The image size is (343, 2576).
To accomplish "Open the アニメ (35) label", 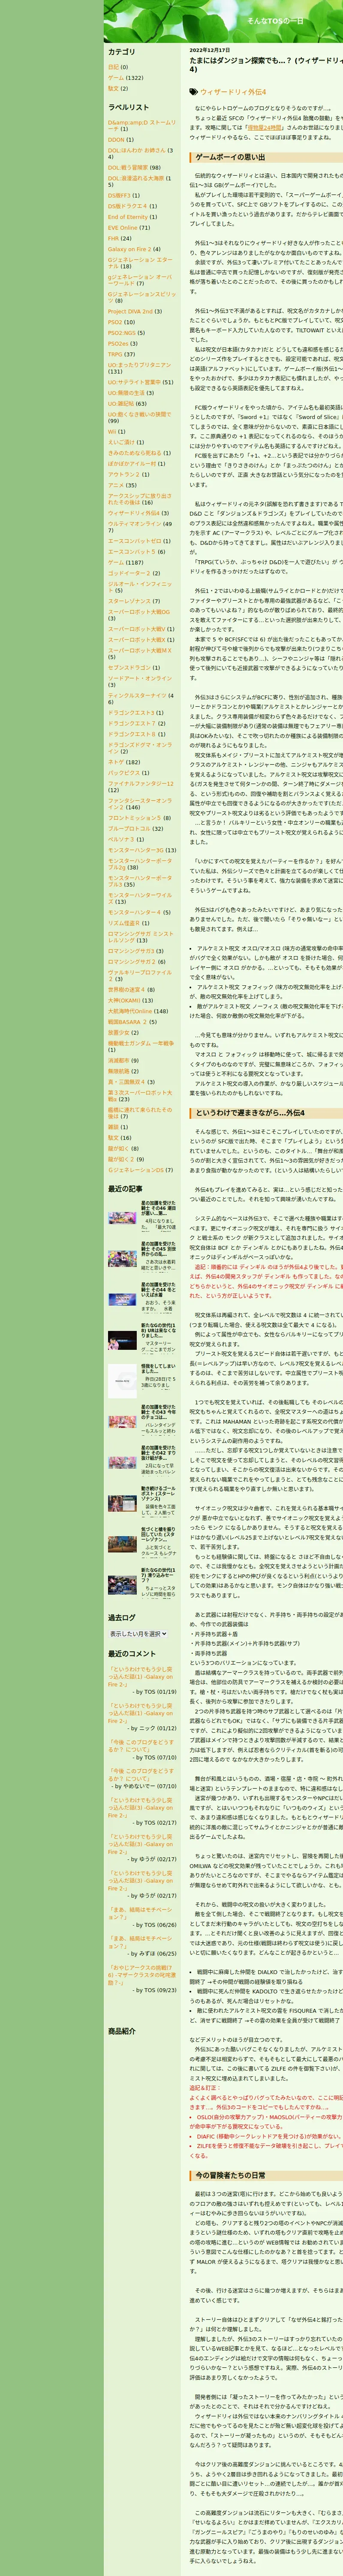I will point(116,485).
